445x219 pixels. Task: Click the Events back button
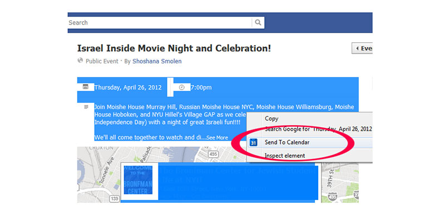click(362, 48)
